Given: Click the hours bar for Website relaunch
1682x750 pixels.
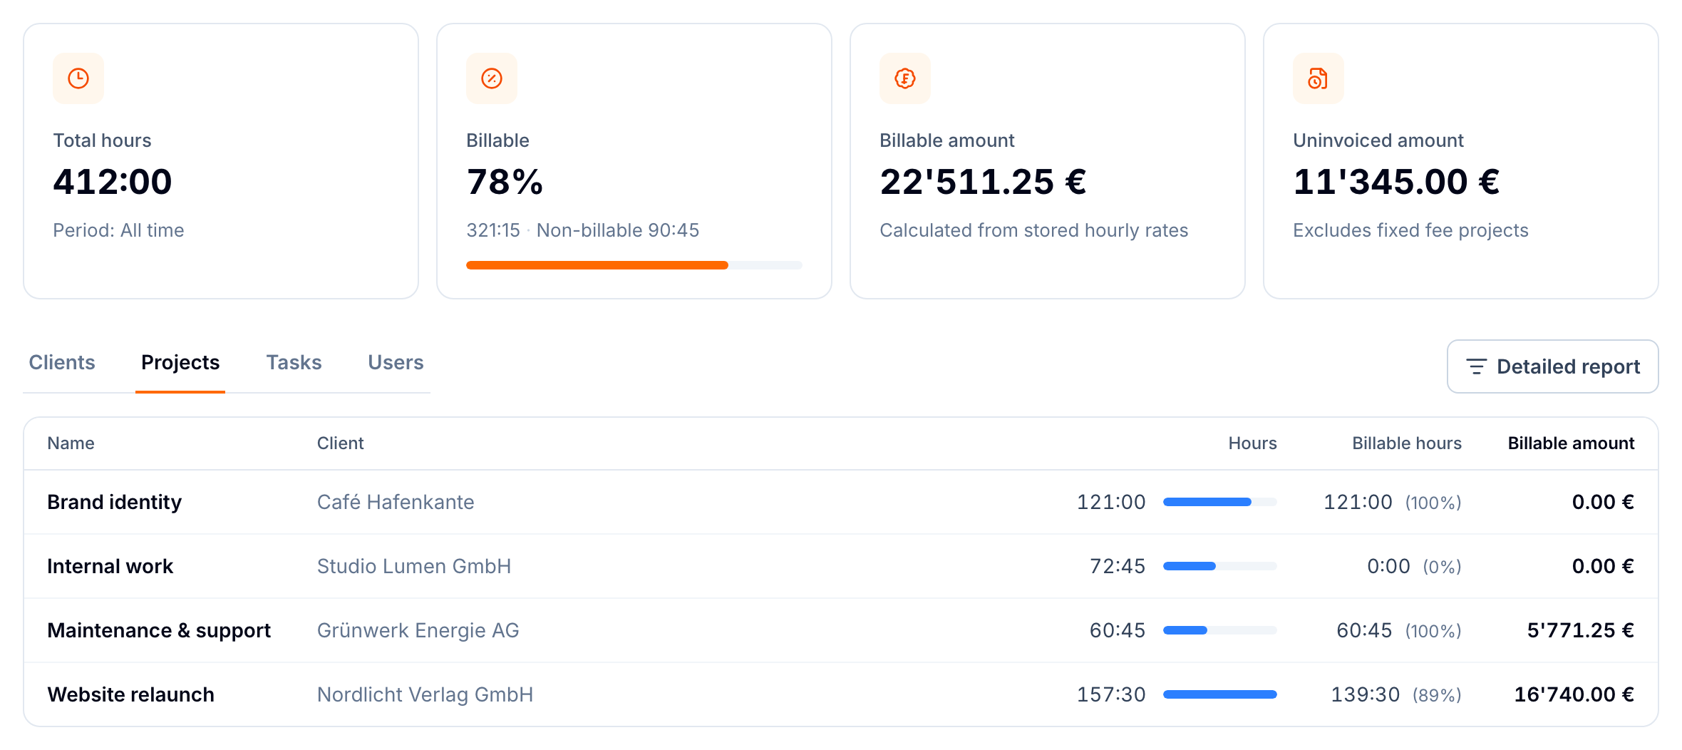Looking at the screenshot, I should click(1219, 694).
